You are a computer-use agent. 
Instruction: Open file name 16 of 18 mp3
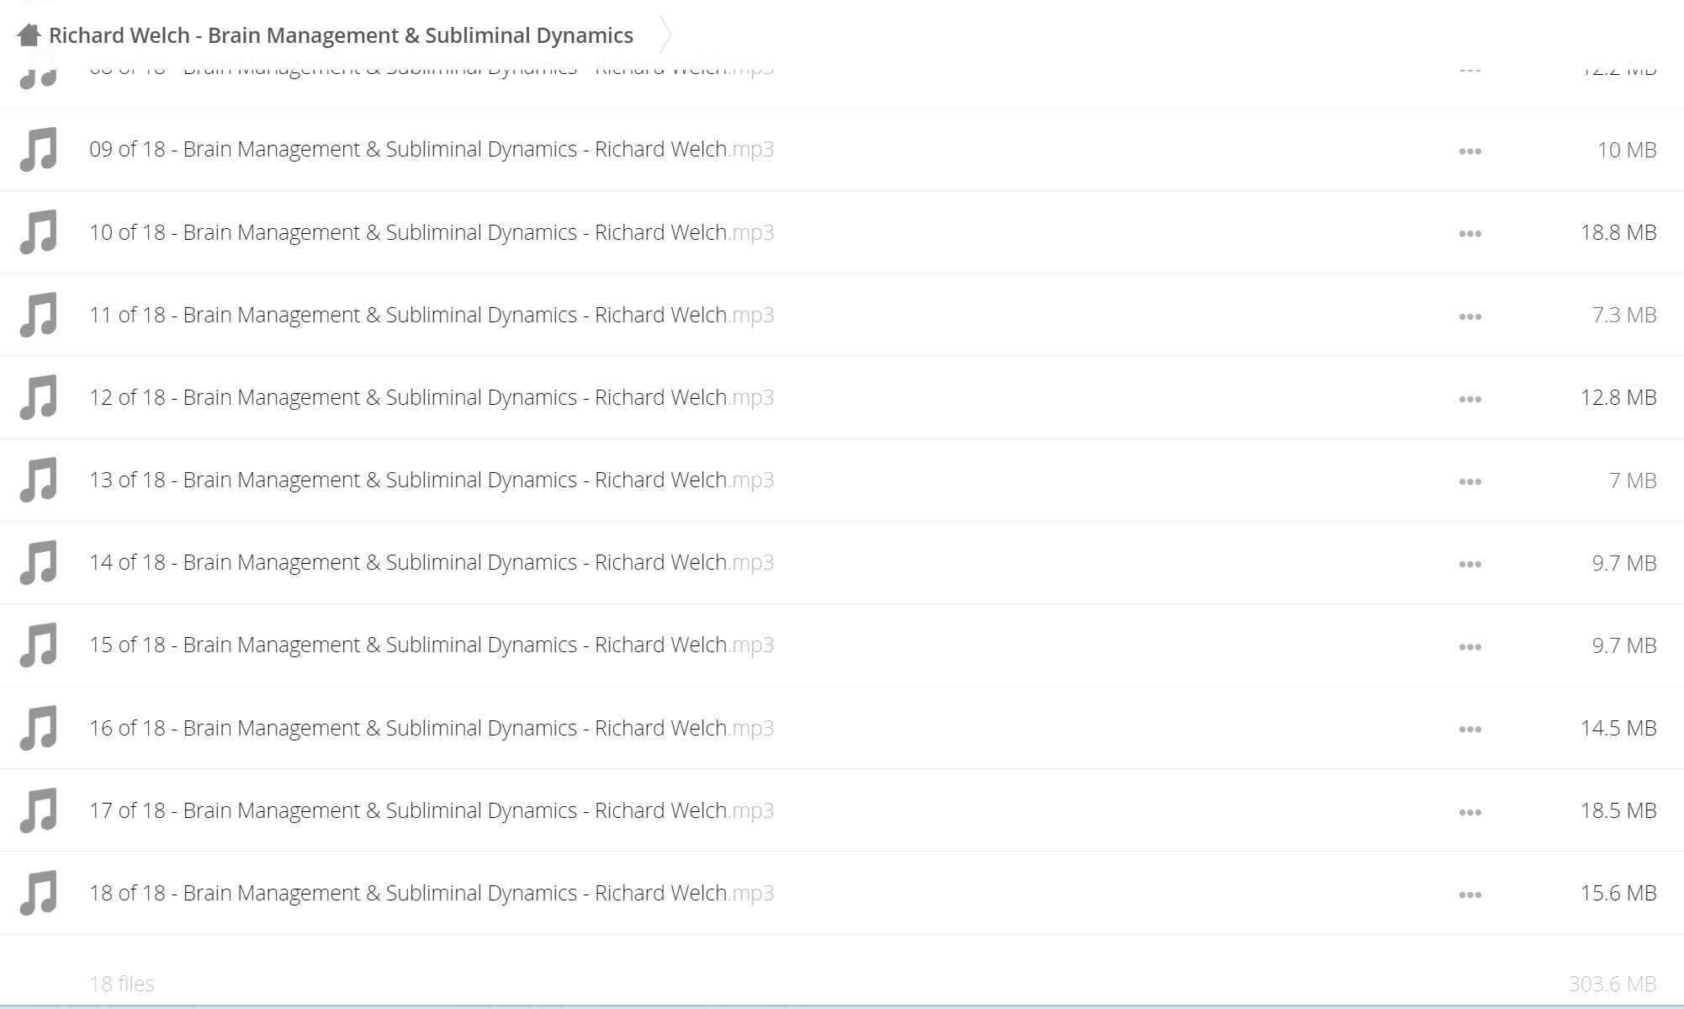(x=432, y=728)
